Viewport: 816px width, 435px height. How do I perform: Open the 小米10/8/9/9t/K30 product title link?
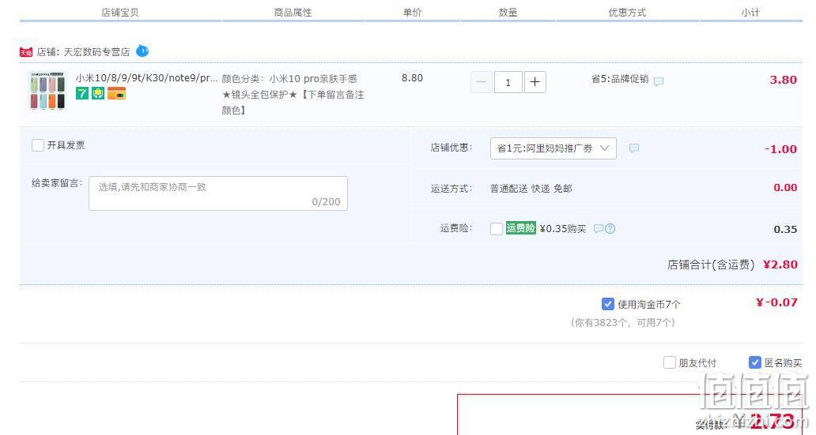[x=147, y=78]
